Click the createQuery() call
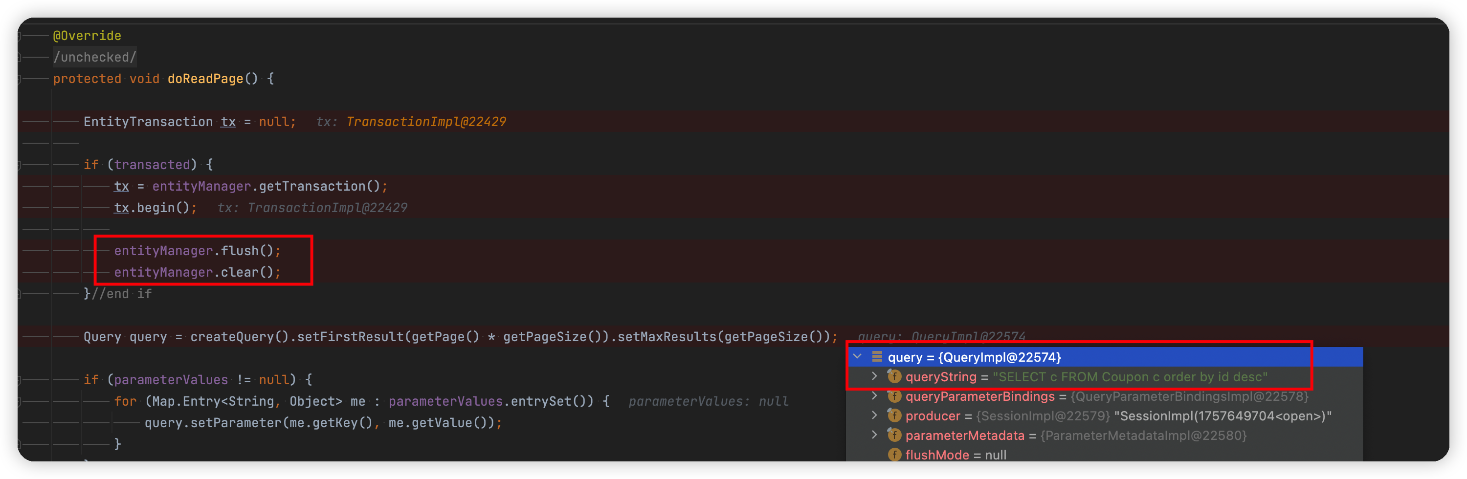Image resolution: width=1467 pixels, height=479 pixels. click(239, 337)
